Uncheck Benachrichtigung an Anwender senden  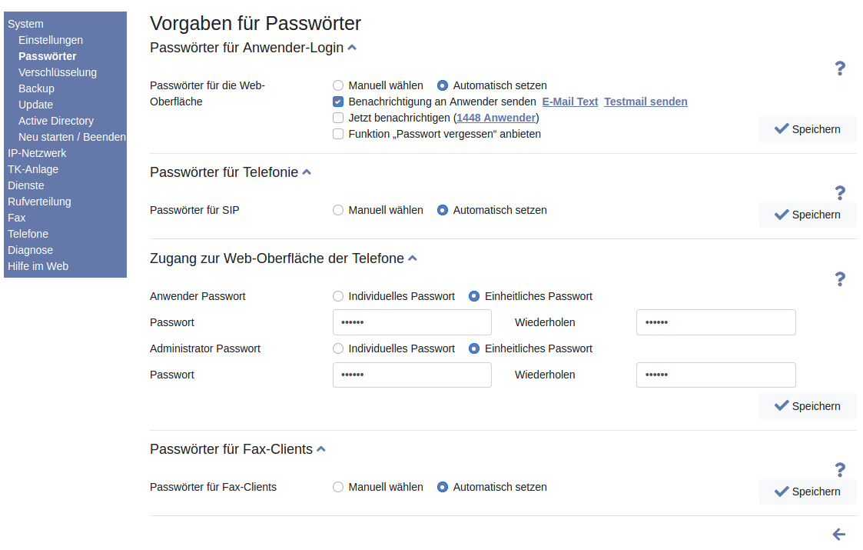point(338,102)
